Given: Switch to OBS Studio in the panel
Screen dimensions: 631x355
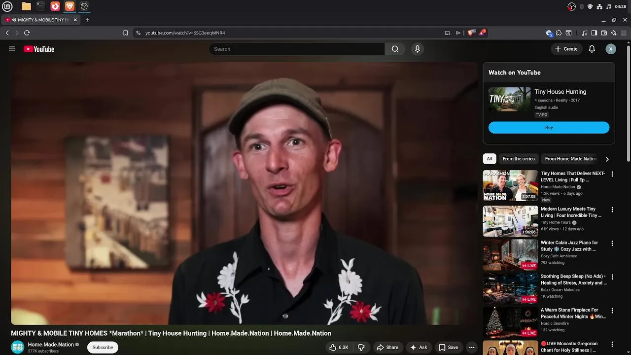Looking at the screenshot, I should coord(84,6).
